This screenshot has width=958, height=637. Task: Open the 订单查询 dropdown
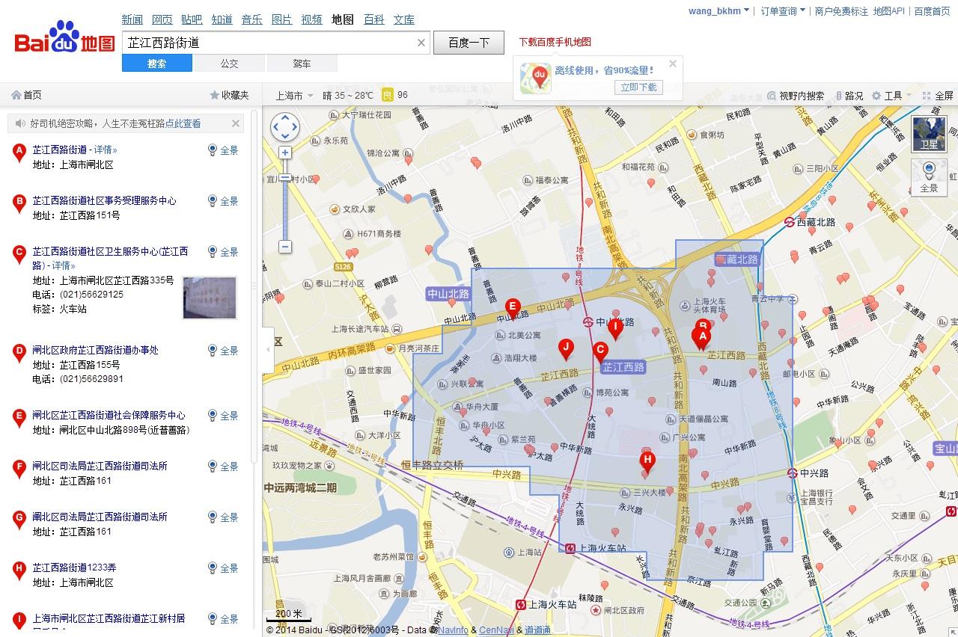point(783,10)
